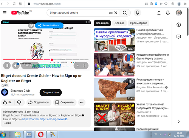This screenshot has height=138, width=189.
Task: Open Opera My Flow send icon
Action: pos(161,4)
